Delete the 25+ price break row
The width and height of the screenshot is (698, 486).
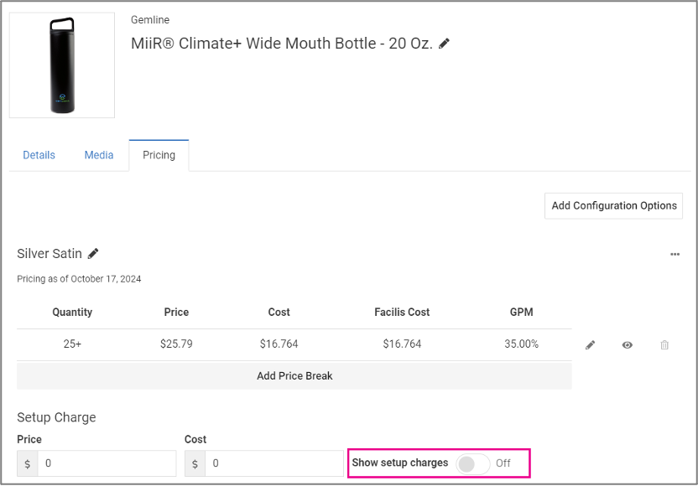[x=664, y=344]
